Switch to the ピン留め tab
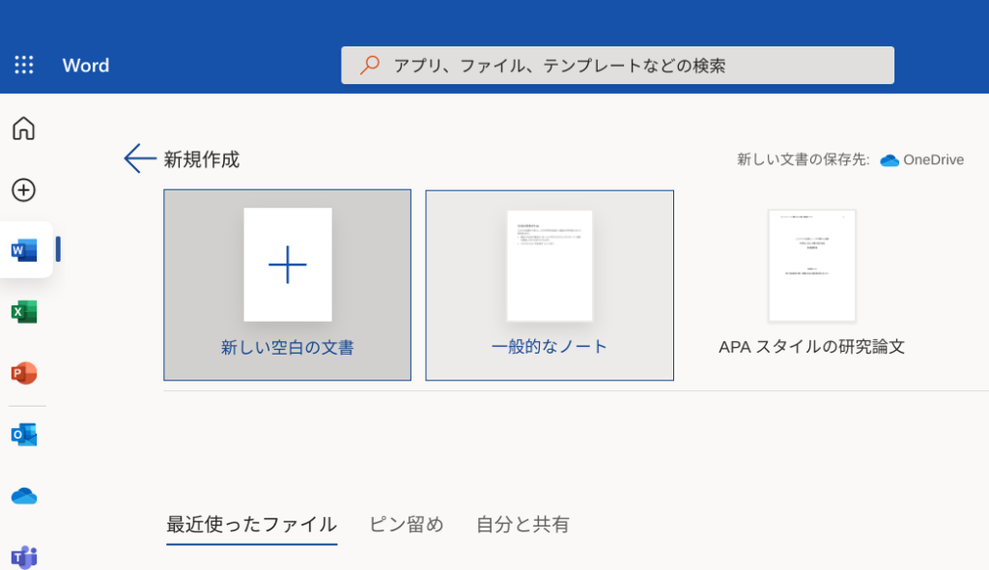Screen dimensions: 989x570 point(407,525)
